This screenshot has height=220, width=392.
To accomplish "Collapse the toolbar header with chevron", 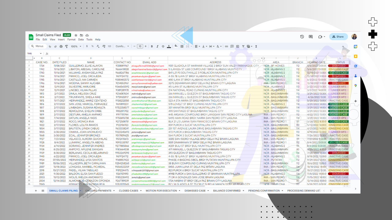I will pyautogui.click(x=343, y=46).
